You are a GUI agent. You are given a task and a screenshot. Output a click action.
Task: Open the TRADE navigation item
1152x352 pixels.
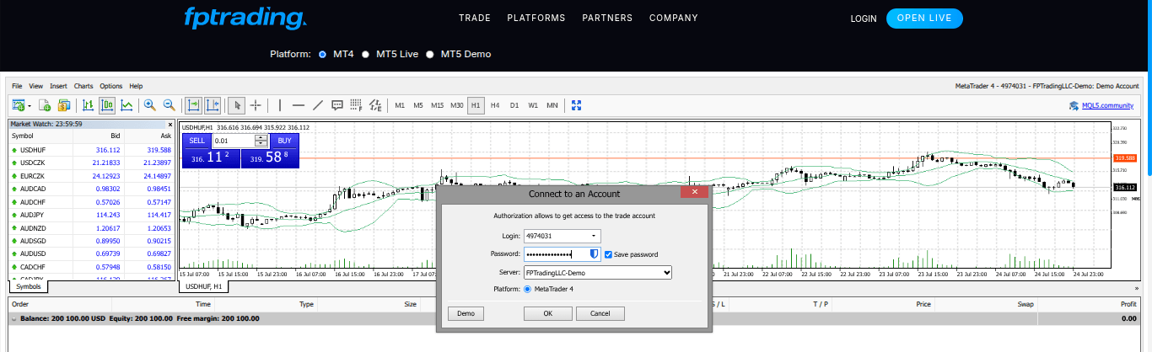(x=475, y=18)
